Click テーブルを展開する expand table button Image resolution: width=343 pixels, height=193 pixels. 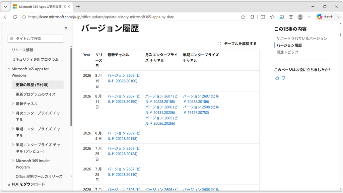coord(237,44)
